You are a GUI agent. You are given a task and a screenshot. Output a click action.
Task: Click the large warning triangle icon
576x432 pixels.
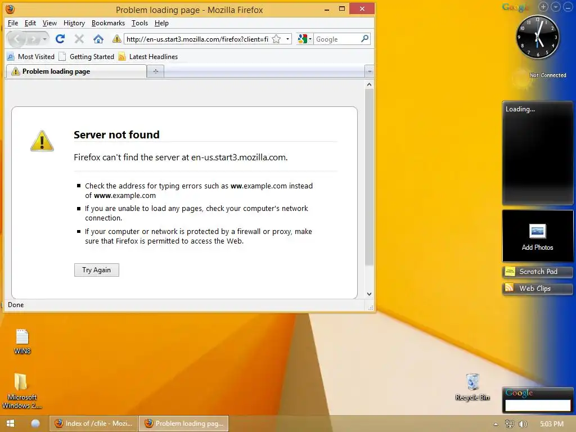[x=42, y=141]
